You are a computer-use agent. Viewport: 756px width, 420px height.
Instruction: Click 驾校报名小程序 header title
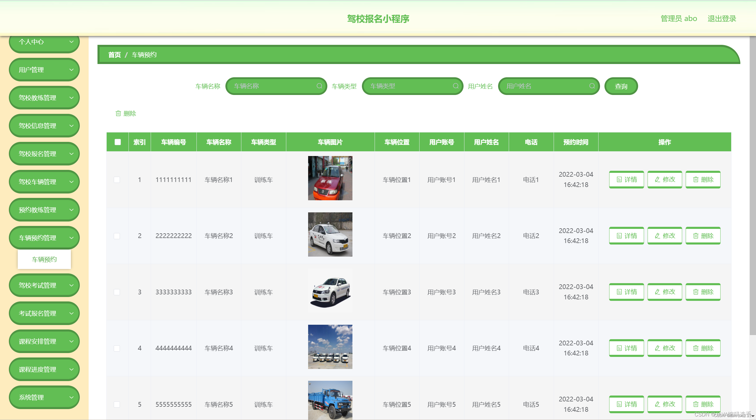click(378, 19)
